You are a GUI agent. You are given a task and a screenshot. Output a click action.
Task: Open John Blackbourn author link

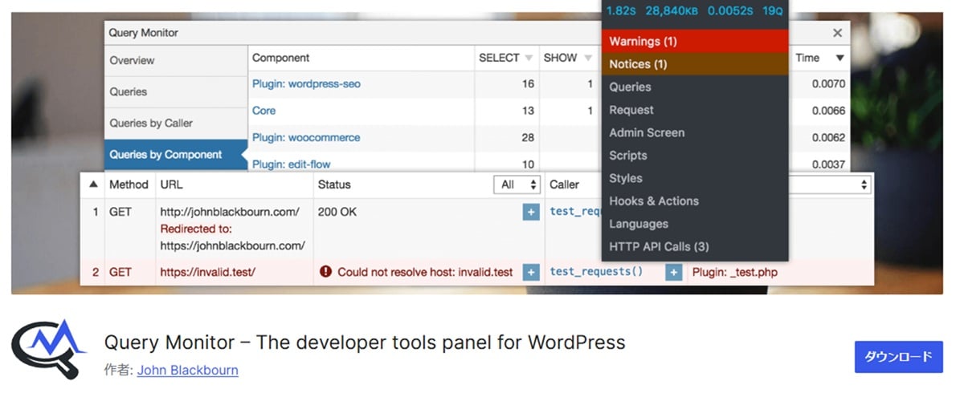(187, 370)
